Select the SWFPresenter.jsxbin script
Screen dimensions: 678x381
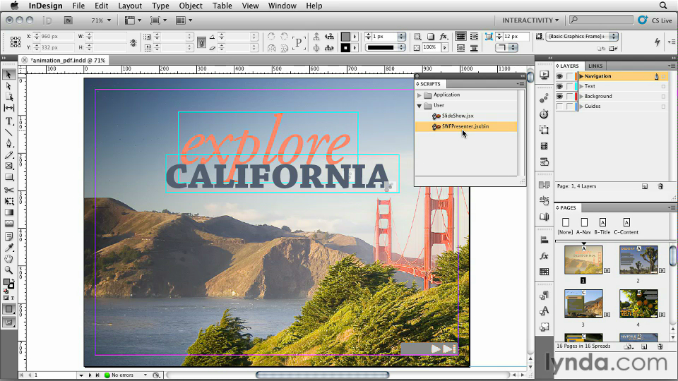pos(465,126)
